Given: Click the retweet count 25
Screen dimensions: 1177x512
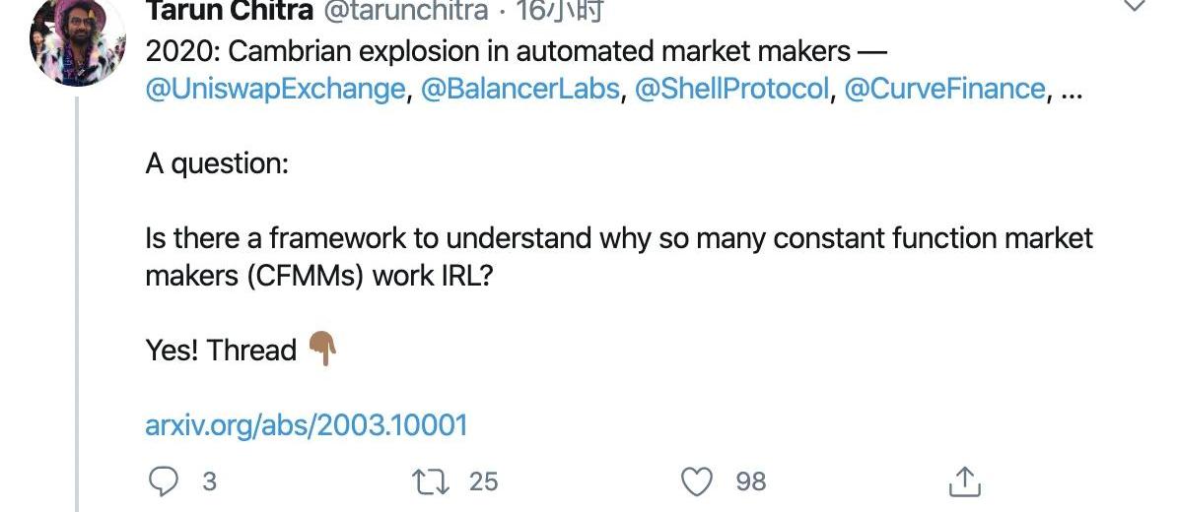Looking at the screenshot, I should pos(483,480).
